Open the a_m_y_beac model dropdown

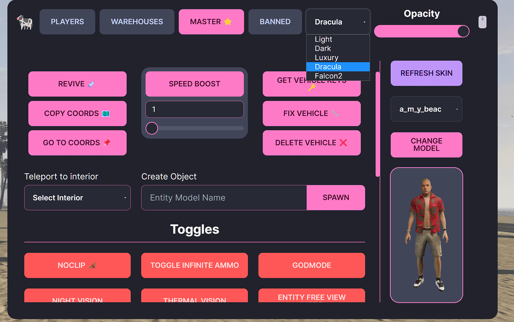tap(426, 109)
